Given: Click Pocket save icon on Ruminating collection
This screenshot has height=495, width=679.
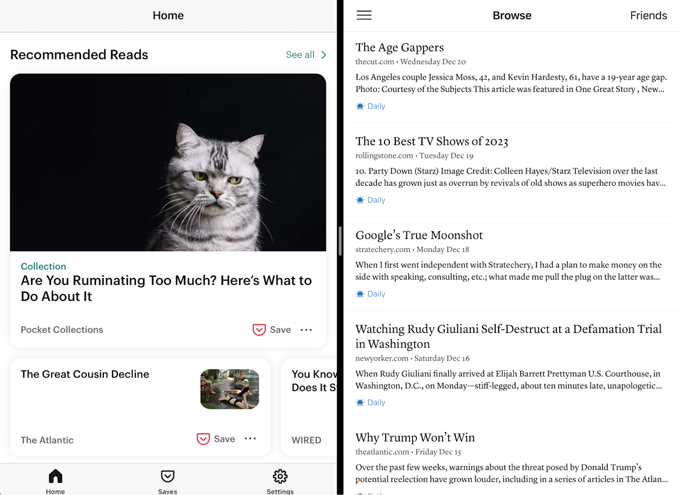Looking at the screenshot, I should 259,330.
